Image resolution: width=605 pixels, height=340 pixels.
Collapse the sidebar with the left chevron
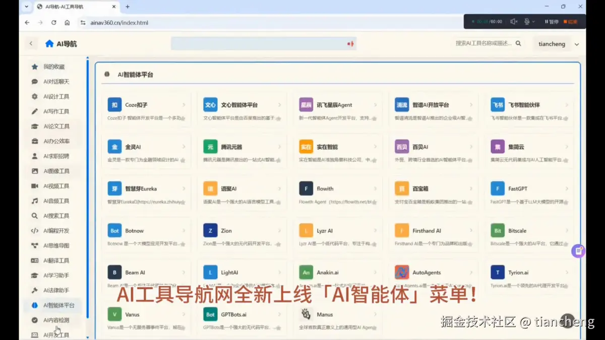31,44
